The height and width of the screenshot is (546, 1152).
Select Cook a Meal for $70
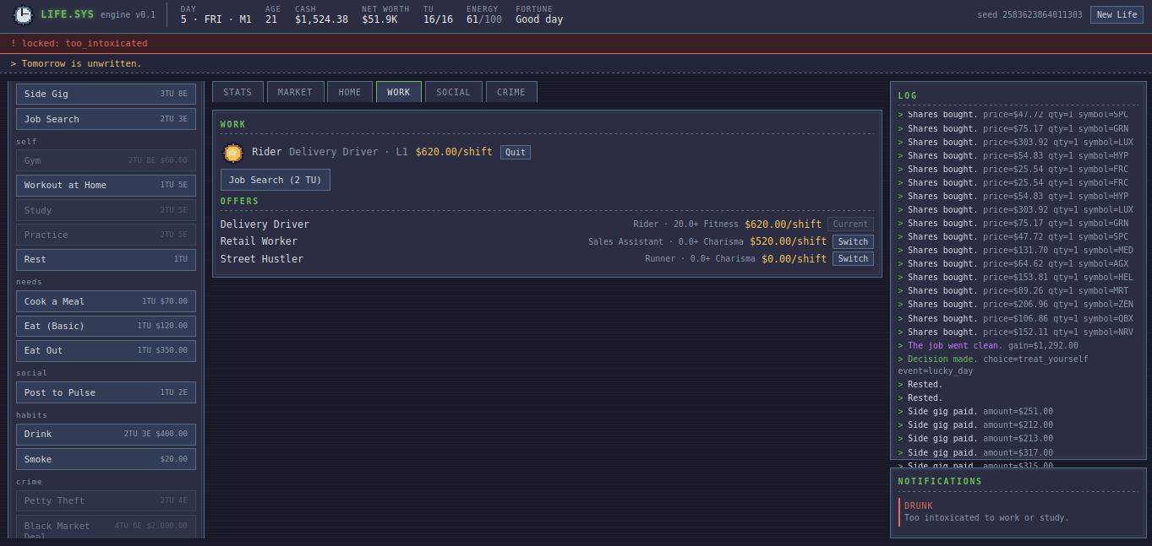pos(106,301)
